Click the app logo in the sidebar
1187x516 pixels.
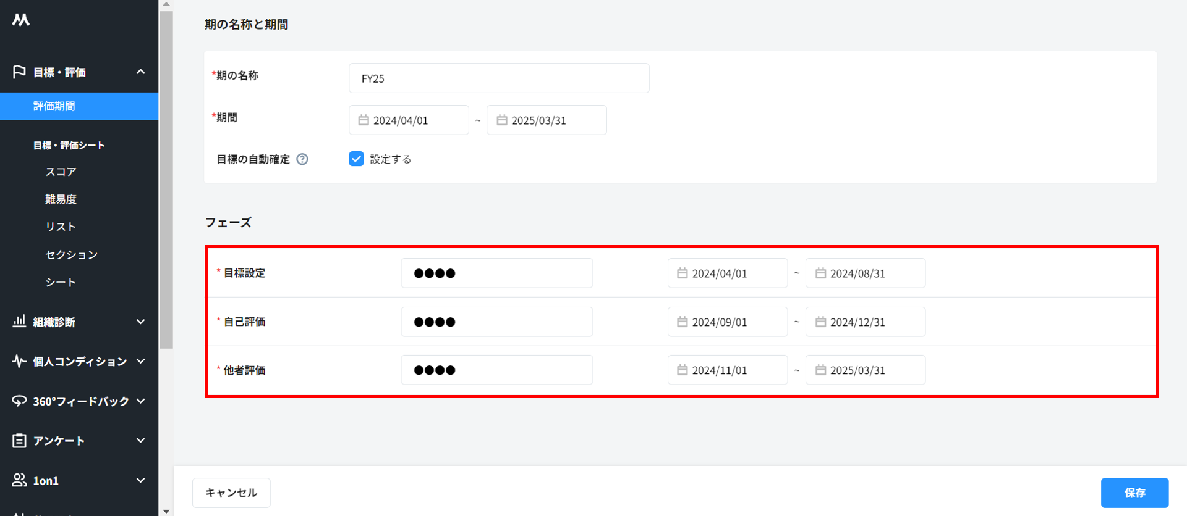[x=21, y=20]
